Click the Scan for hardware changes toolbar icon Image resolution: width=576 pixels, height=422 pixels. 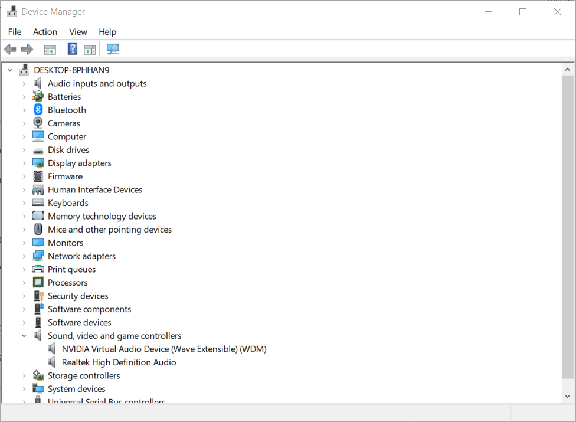[112, 49]
